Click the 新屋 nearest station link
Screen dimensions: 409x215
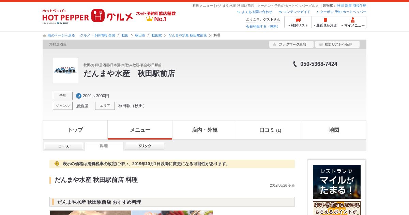pyautogui.click(x=348, y=6)
